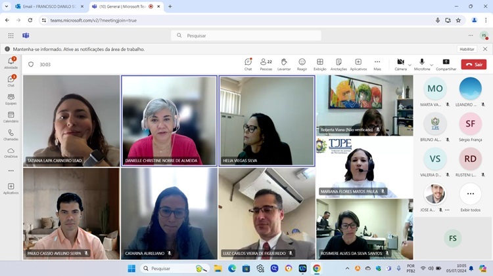Select Danielle Christine Nobre de Almeida video
The width and height of the screenshot is (493, 276).
[x=169, y=121]
